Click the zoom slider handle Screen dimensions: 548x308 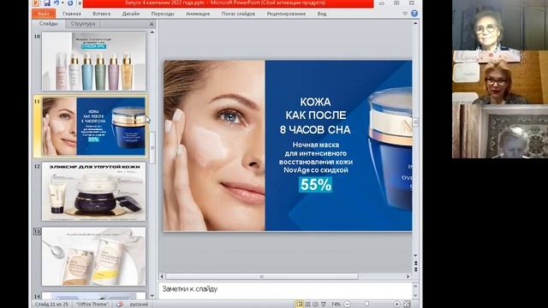point(366,305)
